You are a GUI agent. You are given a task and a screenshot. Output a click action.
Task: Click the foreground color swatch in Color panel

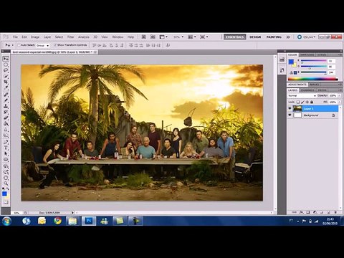(291, 62)
